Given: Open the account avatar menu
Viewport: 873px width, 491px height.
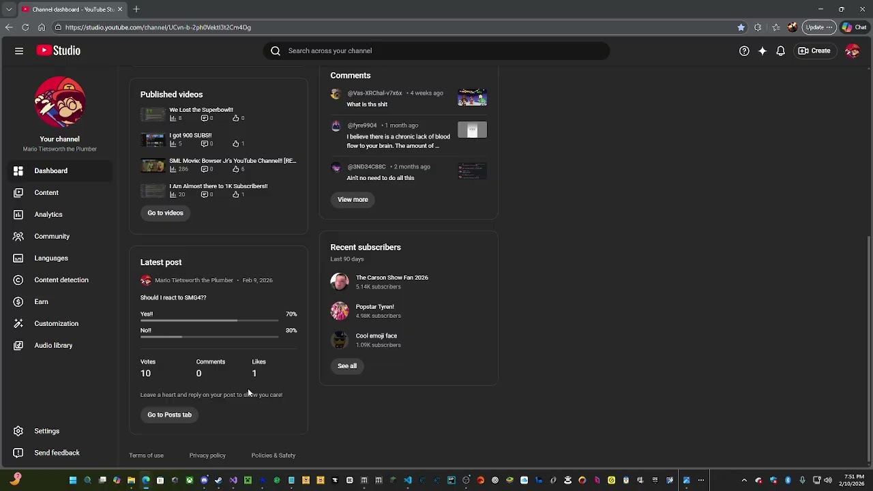Looking at the screenshot, I should click(x=852, y=50).
